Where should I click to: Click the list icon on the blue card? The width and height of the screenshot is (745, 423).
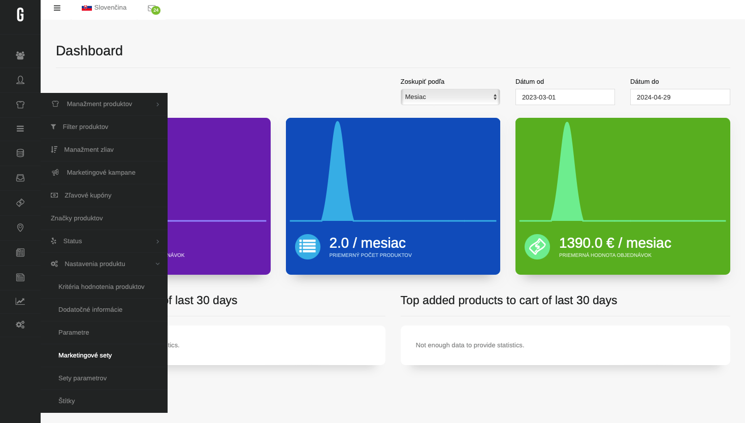coord(308,247)
